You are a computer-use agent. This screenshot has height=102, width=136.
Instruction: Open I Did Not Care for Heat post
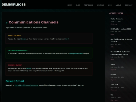pyautogui.click(x=121, y=29)
